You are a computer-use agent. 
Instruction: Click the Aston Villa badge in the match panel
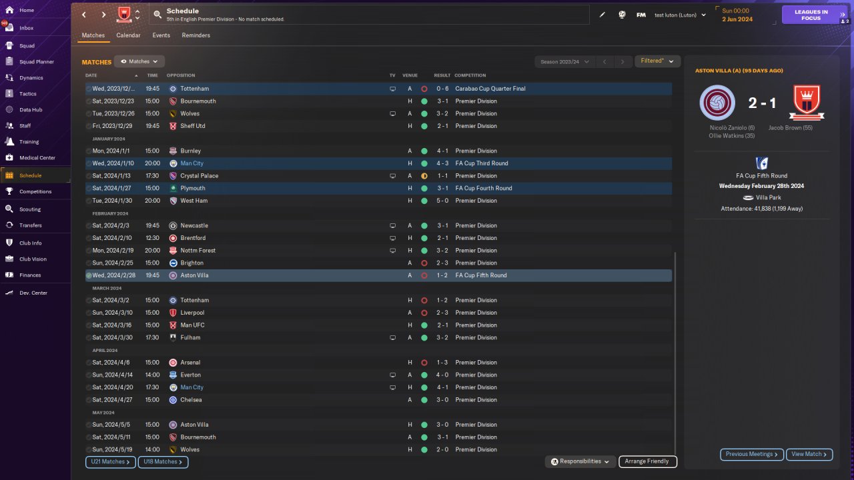point(717,103)
